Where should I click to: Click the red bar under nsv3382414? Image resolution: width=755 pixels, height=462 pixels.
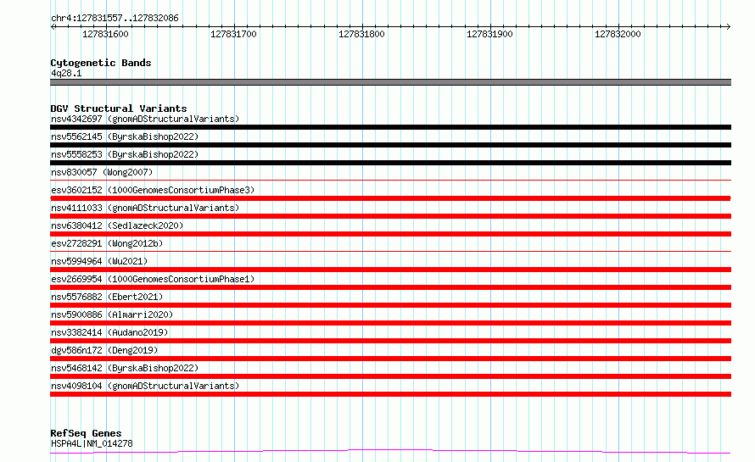coord(390,341)
